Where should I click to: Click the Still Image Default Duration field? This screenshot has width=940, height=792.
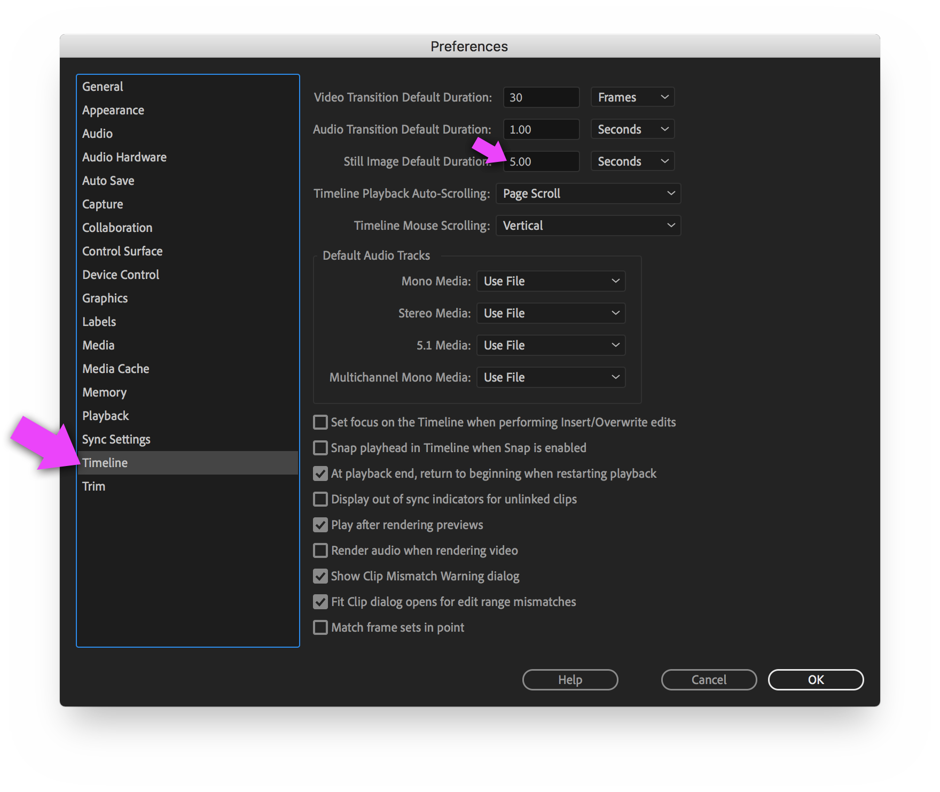[x=541, y=161]
